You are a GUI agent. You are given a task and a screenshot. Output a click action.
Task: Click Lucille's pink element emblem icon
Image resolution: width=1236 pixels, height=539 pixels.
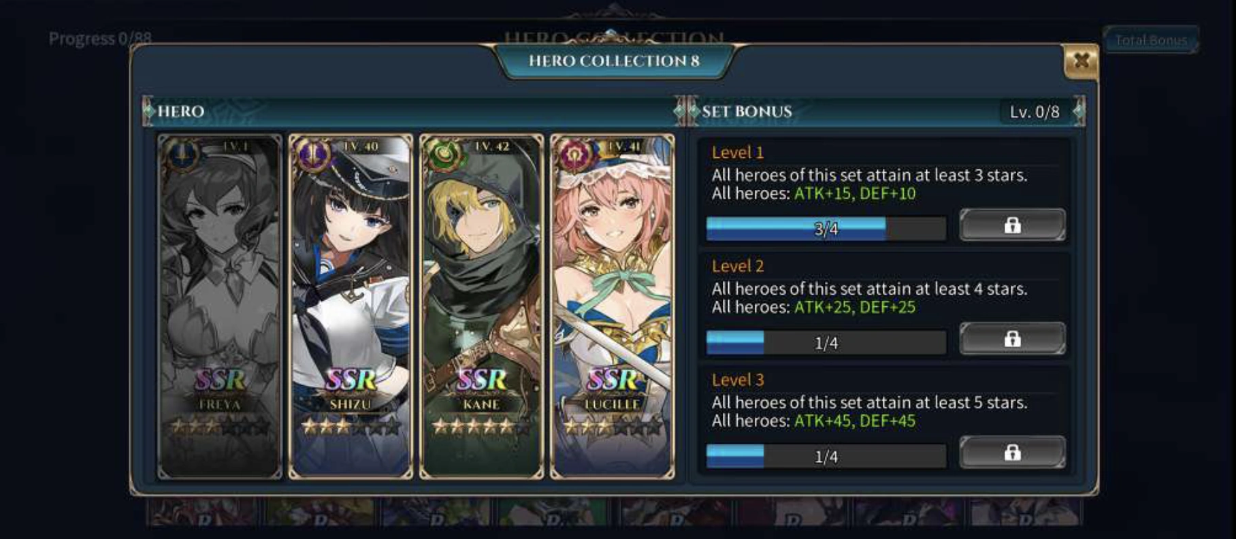point(576,154)
